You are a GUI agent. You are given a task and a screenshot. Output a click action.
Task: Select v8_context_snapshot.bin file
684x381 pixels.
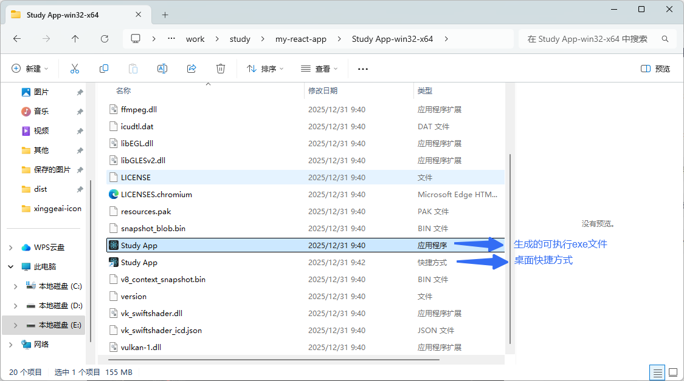click(x=163, y=279)
